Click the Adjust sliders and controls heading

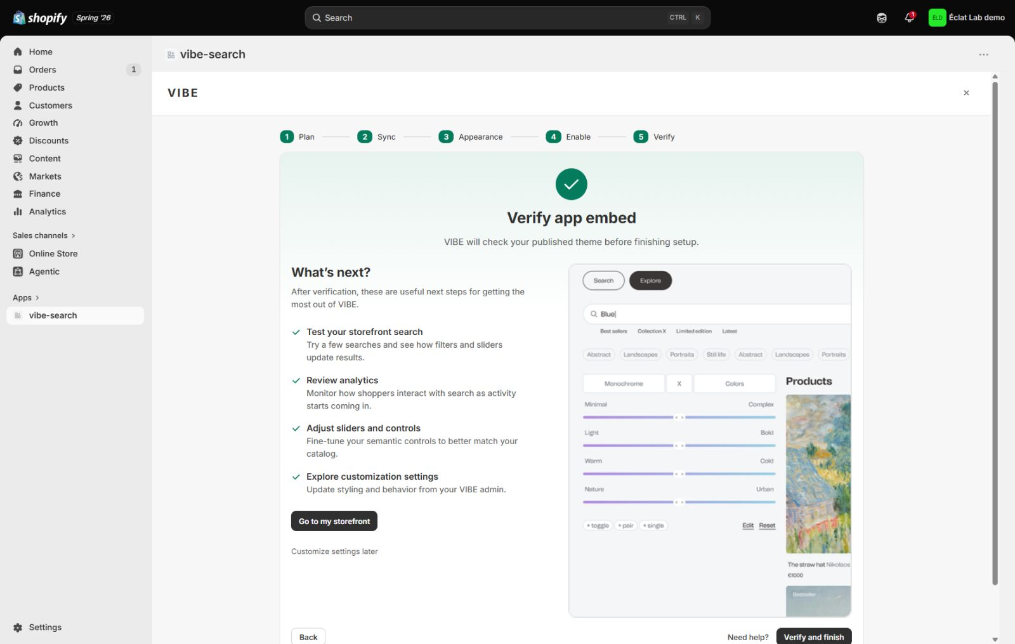(363, 428)
